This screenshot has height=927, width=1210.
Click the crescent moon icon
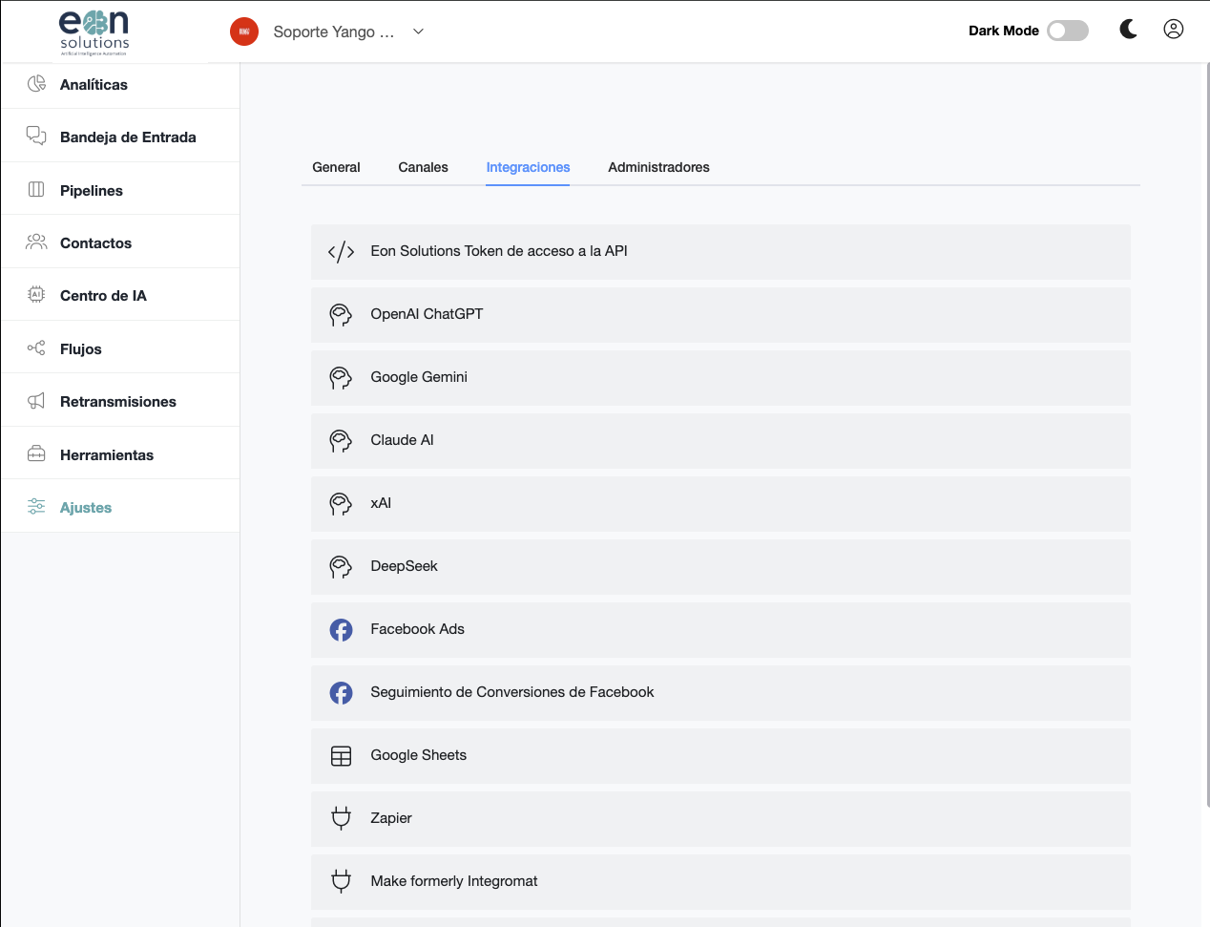pyautogui.click(x=1128, y=30)
